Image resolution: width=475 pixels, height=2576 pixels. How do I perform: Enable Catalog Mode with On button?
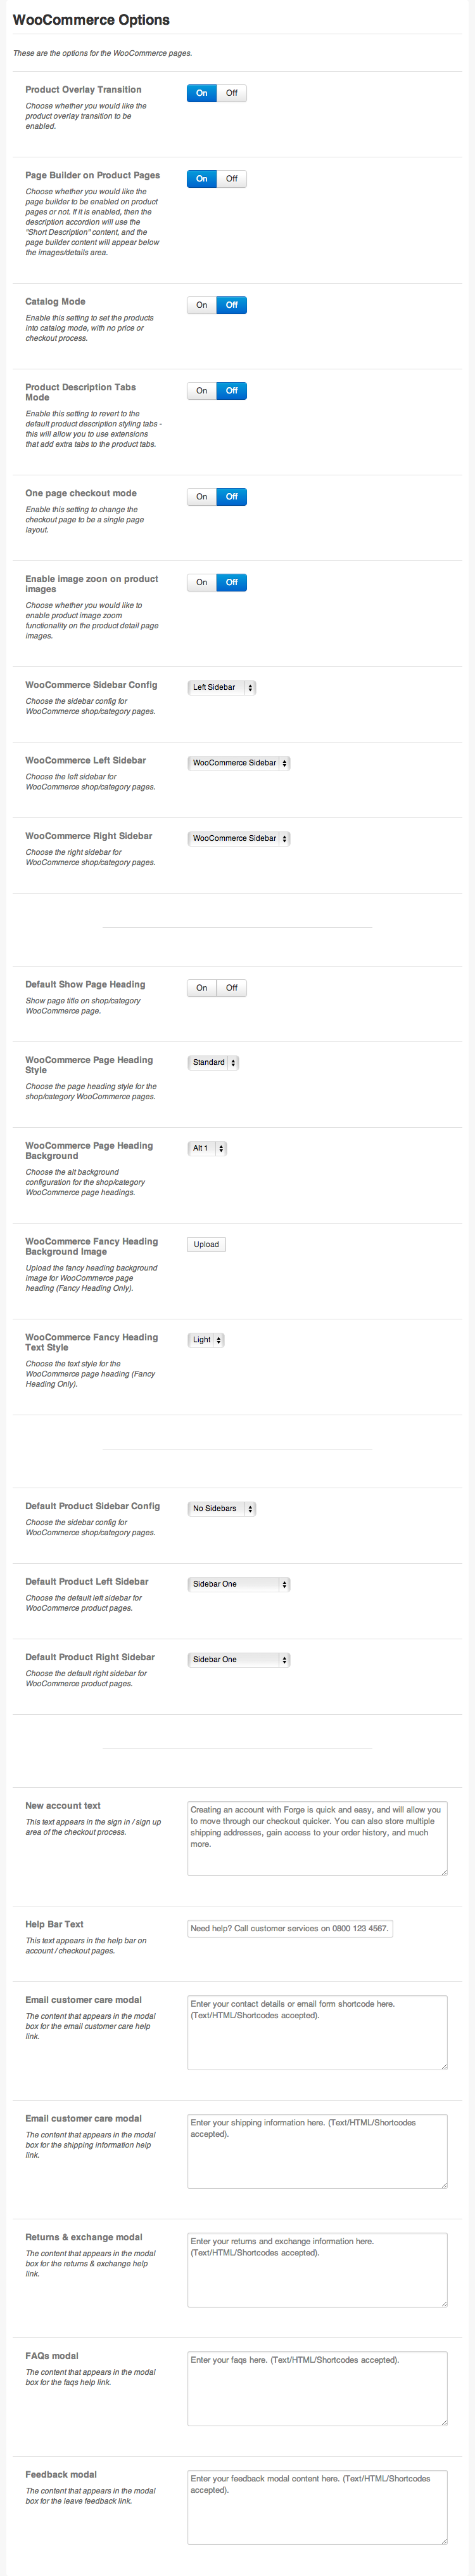coord(201,305)
